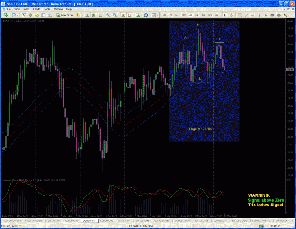Switch to M30 timeframe button
Viewport: 296px width, 229px height.
point(184,15)
